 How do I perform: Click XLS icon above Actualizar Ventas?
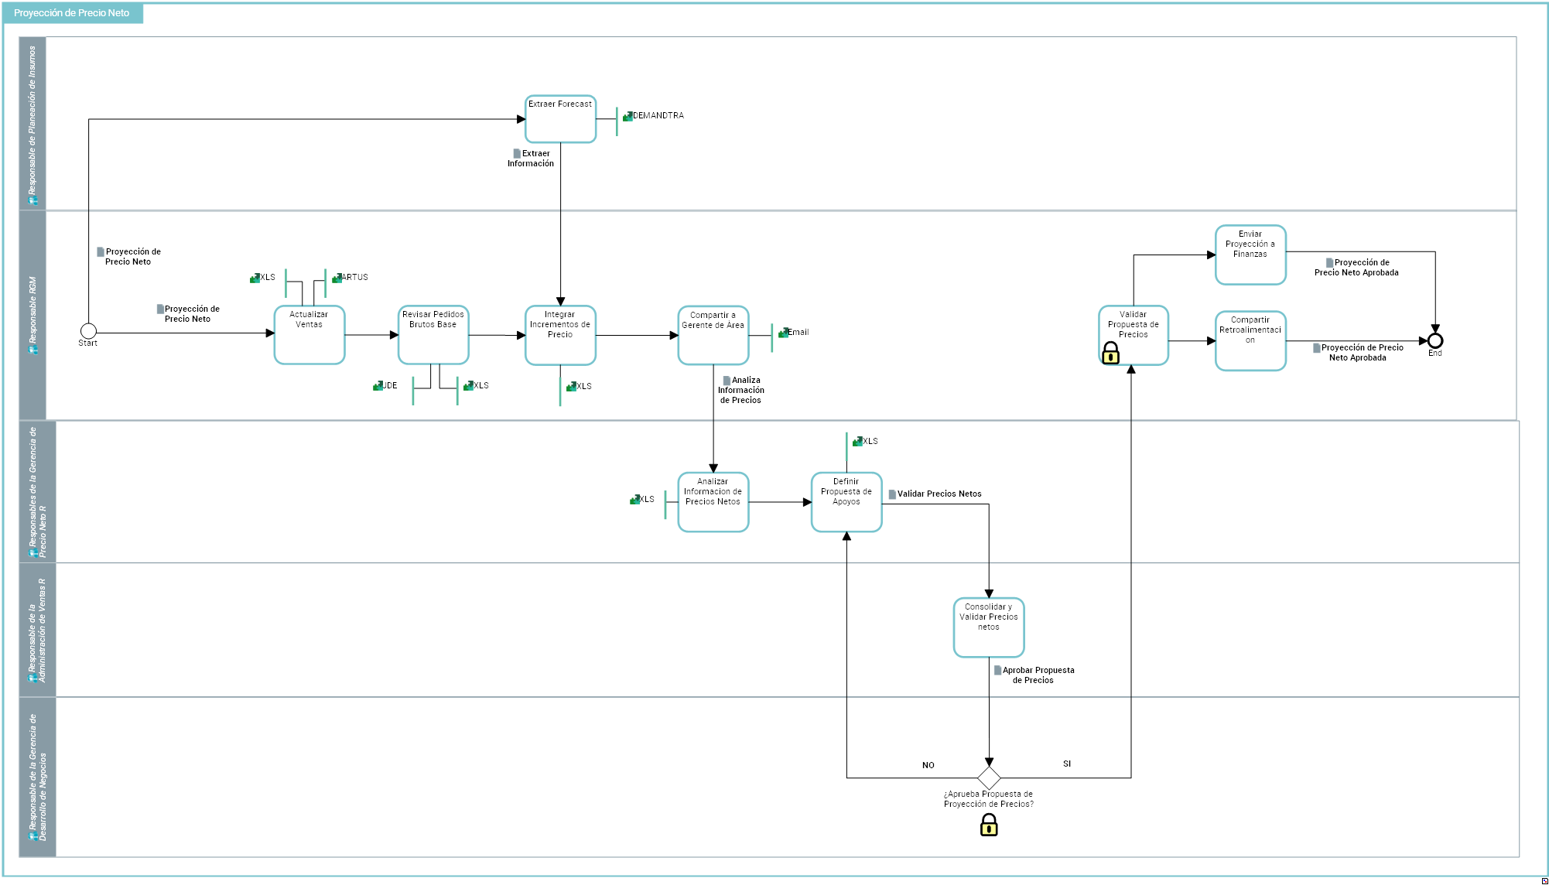coord(255,278)
